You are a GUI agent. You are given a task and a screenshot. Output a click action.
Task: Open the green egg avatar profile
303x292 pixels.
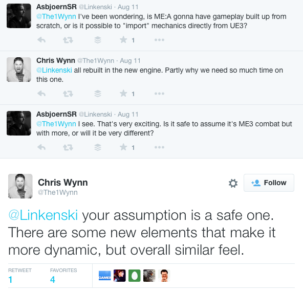click(135, 276)
